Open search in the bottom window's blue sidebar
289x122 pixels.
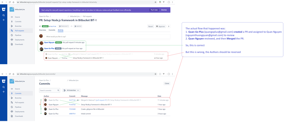click(3, 87)
